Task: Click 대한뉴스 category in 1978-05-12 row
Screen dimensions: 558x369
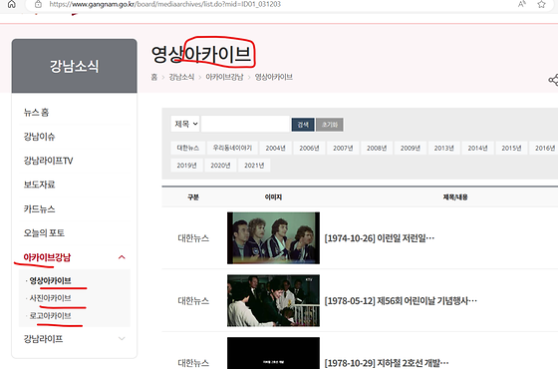Action: [x=193, y=301]
